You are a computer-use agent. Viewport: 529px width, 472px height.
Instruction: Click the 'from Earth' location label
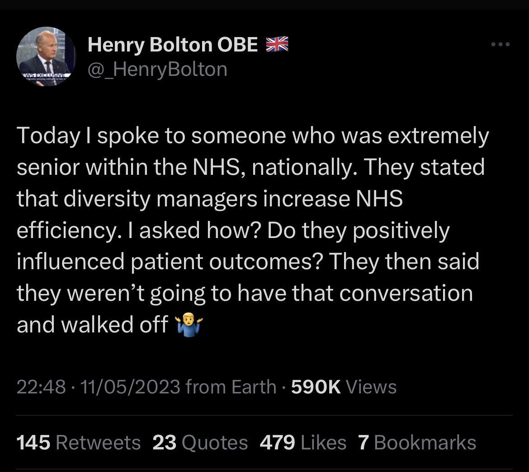click(x=231, y=386)
